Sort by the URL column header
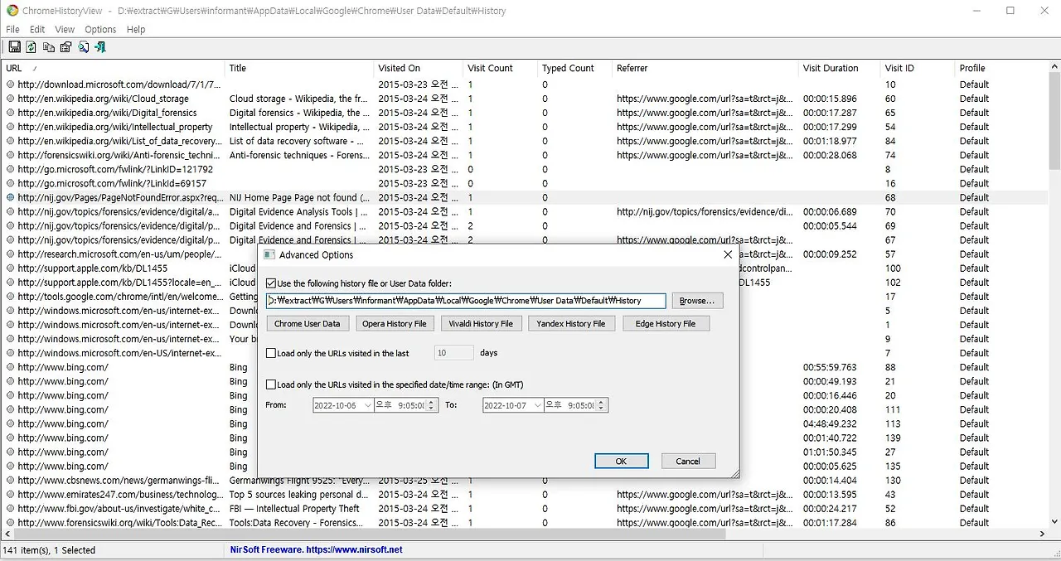The width and height of the screenshot is (1061, 561). [114, 68]
